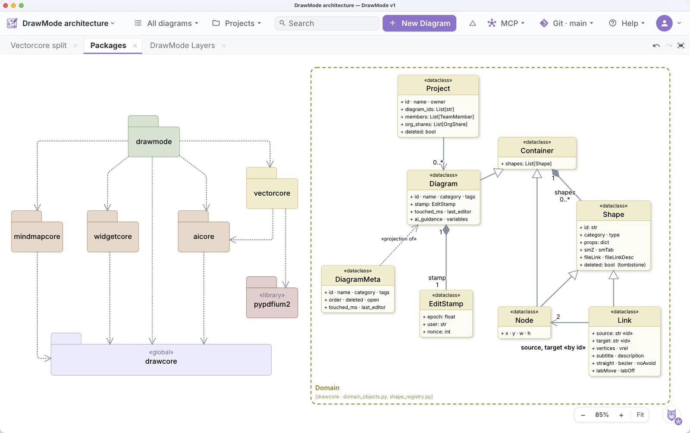
Task: Open the user avatar profile icon
Action: [664, 23]
